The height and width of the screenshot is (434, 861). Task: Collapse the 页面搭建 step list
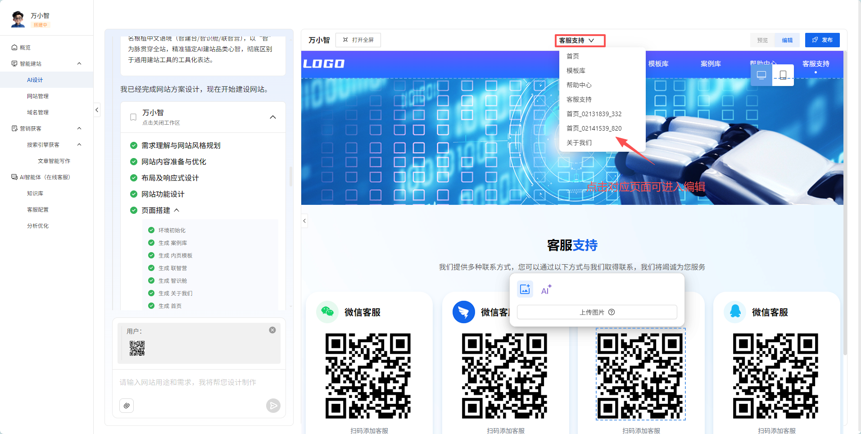pyautogui.click(x=177, y=210)
